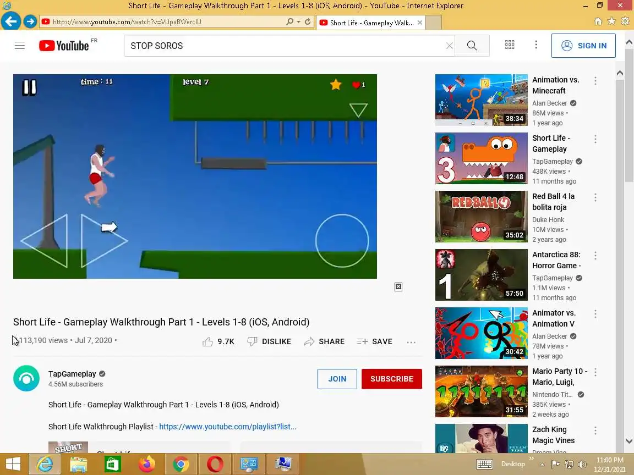
Task: Open Animator vs. Animation V title
Action: point(554,318)
